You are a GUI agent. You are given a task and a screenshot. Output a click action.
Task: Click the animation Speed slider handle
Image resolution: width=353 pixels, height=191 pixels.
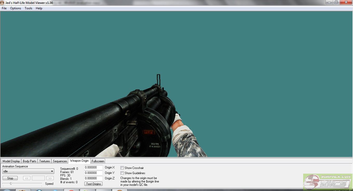(x=11, y=183)
